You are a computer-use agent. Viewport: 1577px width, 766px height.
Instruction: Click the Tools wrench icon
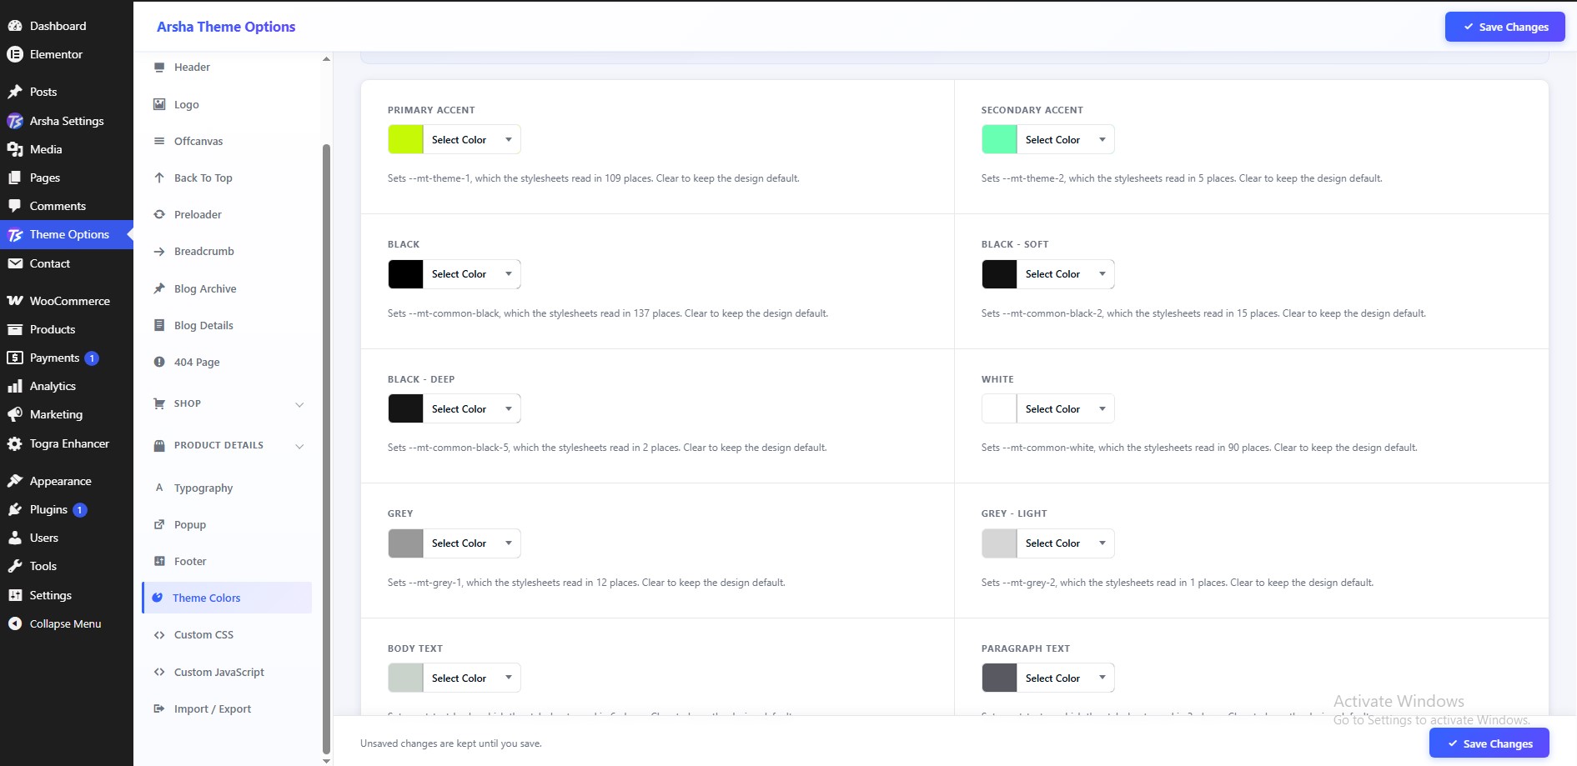pyautogui.click(x=15, y=566)
